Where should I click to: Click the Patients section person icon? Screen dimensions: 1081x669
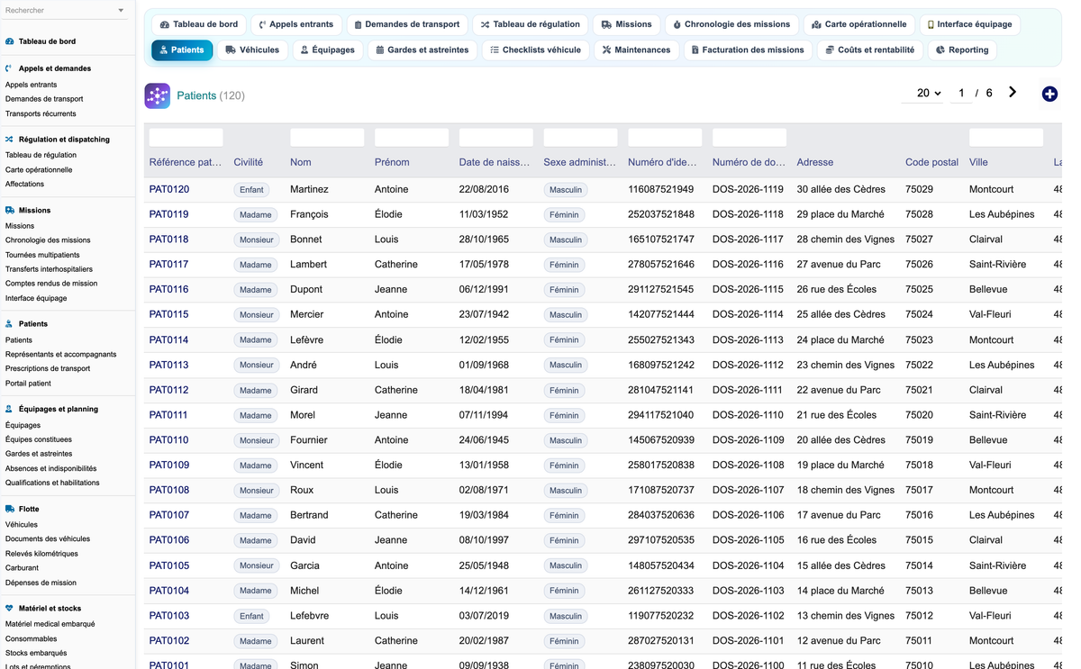point(9,324)
